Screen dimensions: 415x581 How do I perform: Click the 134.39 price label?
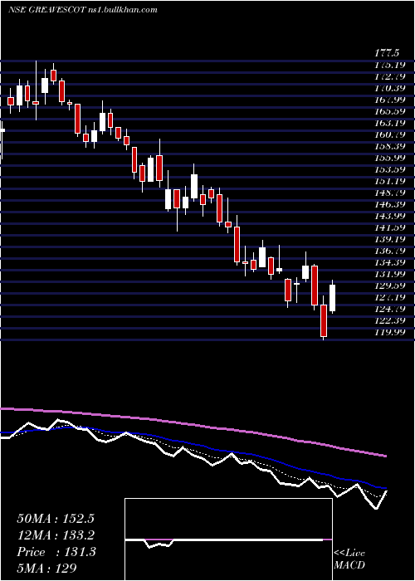(391, 261)
